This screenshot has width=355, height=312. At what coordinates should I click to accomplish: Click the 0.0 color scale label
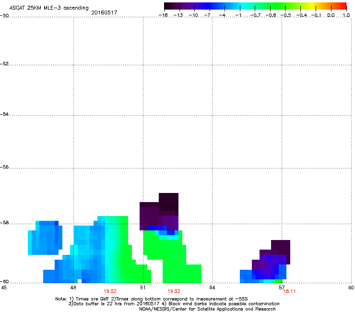coord(331,15)
